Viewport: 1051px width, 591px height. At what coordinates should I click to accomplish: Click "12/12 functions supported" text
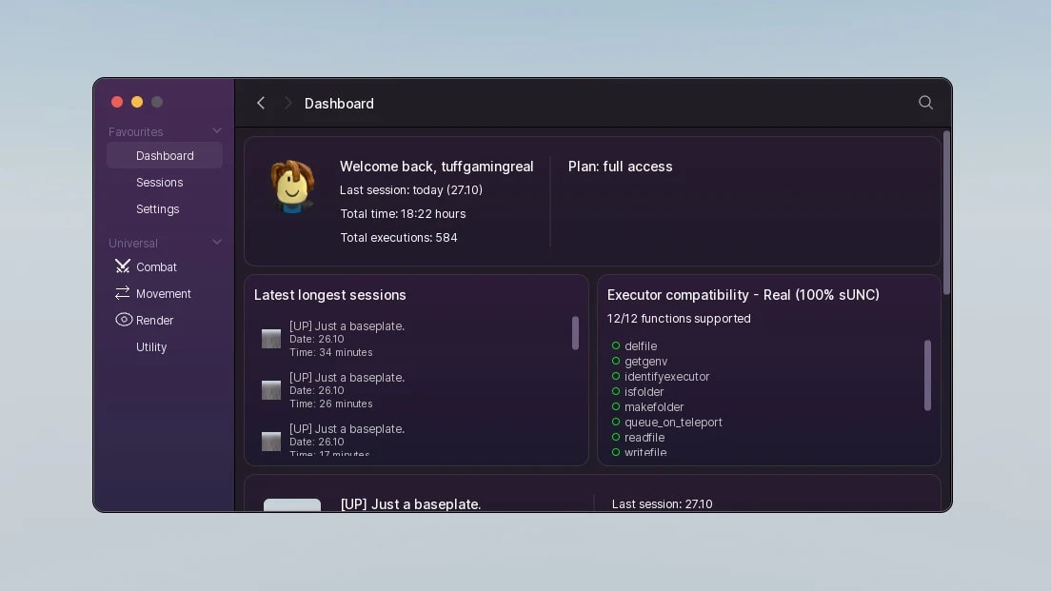click(679, 318)
